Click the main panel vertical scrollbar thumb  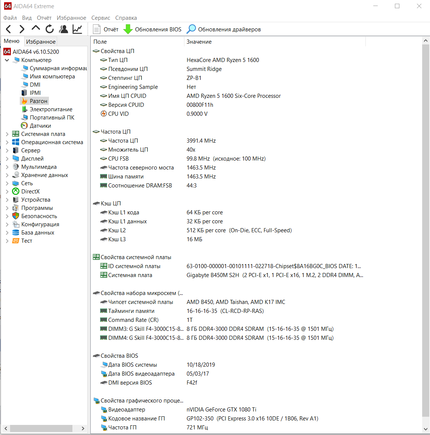pos(426,230)
